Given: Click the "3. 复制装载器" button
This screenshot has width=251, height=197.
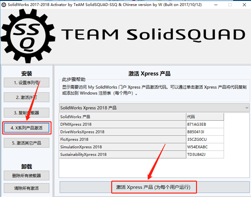Looking at the screenshot, I should pyautogui.click(x=26, y=113).
